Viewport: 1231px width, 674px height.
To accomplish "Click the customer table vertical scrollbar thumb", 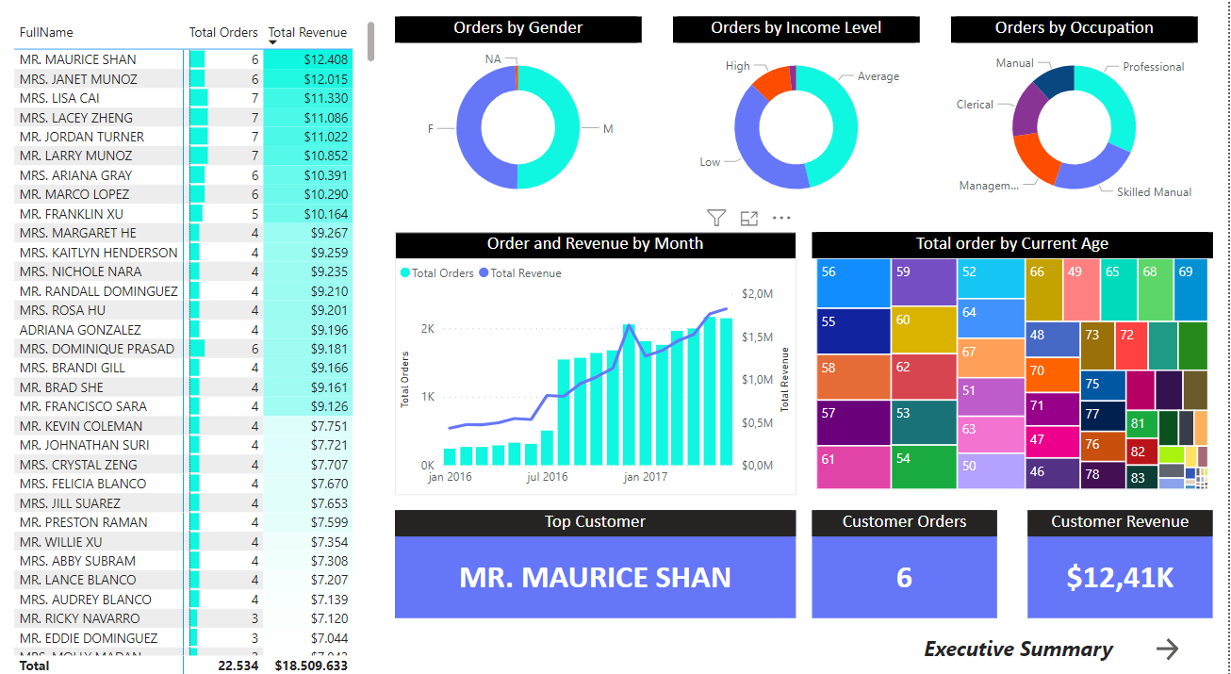I will pos(371,41).
